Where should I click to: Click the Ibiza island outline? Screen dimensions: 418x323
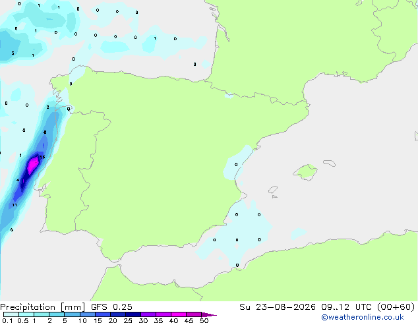tap(273, 190)
